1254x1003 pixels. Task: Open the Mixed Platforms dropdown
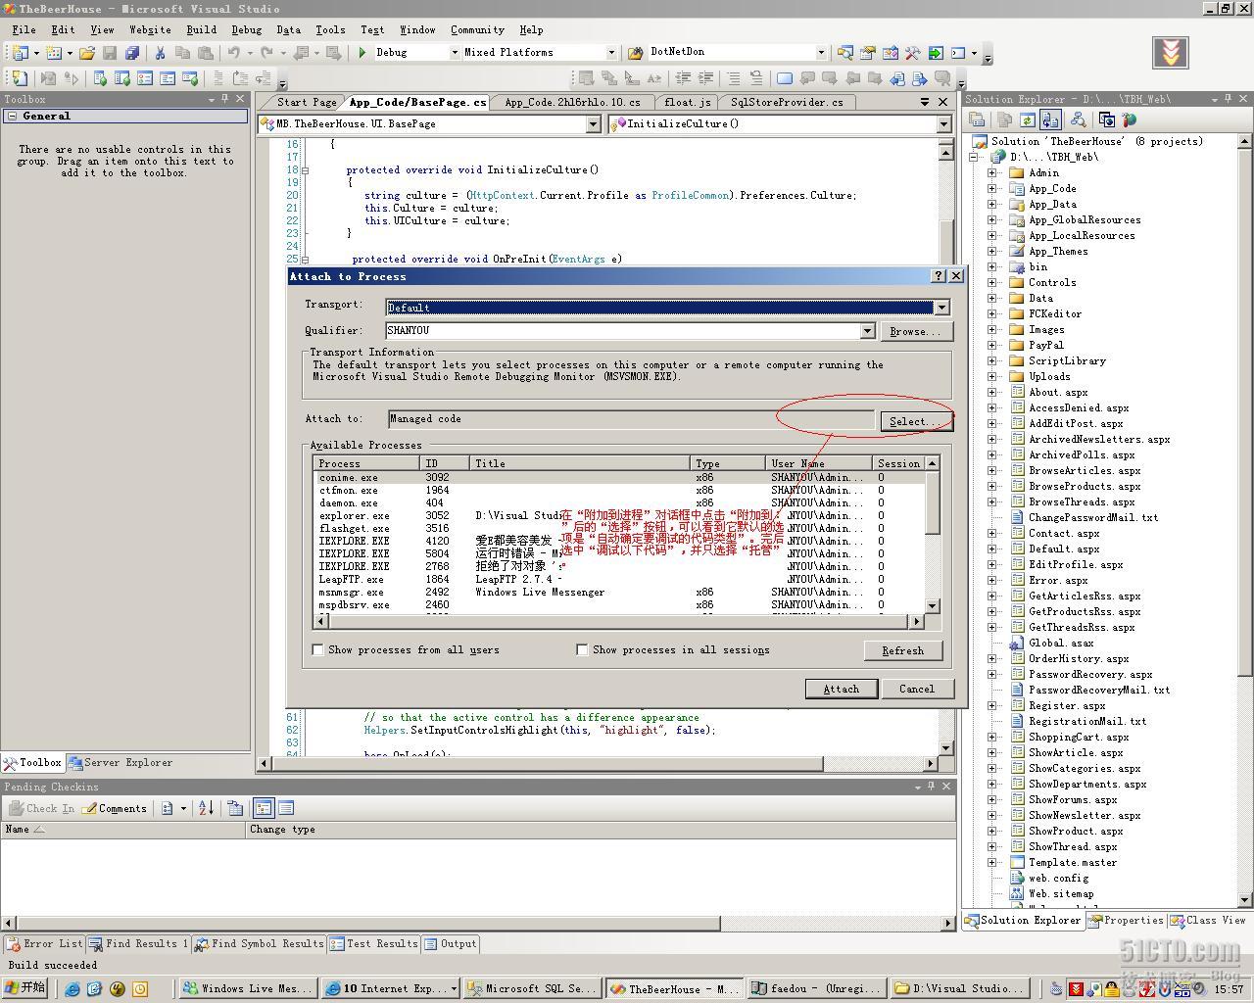click(611, 52)
